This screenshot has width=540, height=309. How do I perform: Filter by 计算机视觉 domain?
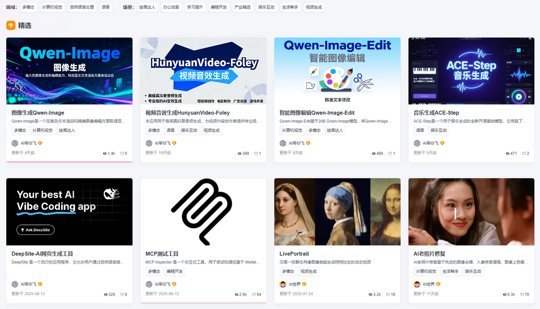52,7
